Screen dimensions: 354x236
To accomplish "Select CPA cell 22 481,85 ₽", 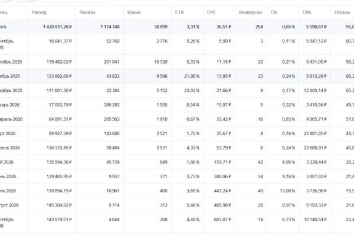I will (x=315, y=134).
